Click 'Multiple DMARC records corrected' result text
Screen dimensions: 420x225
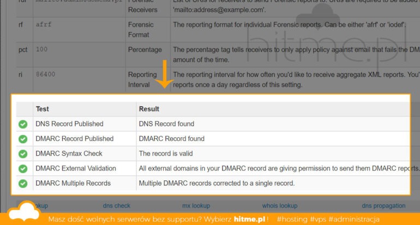(x=217, y=183)
